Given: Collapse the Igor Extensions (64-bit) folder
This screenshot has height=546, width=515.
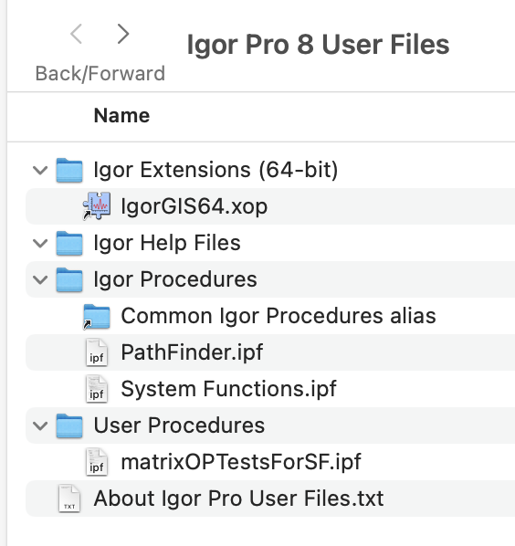Looking at the screenshot, I should [40, 170].
